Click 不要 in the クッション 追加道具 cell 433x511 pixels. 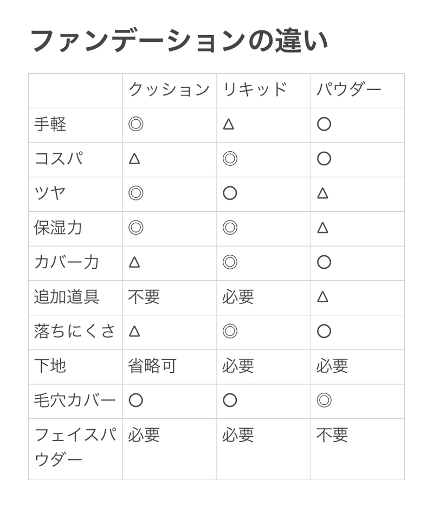(x=144, y=296)
